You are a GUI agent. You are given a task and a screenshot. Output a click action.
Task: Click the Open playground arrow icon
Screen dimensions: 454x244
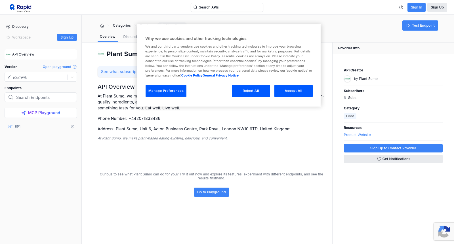click(x=75, y=67)
